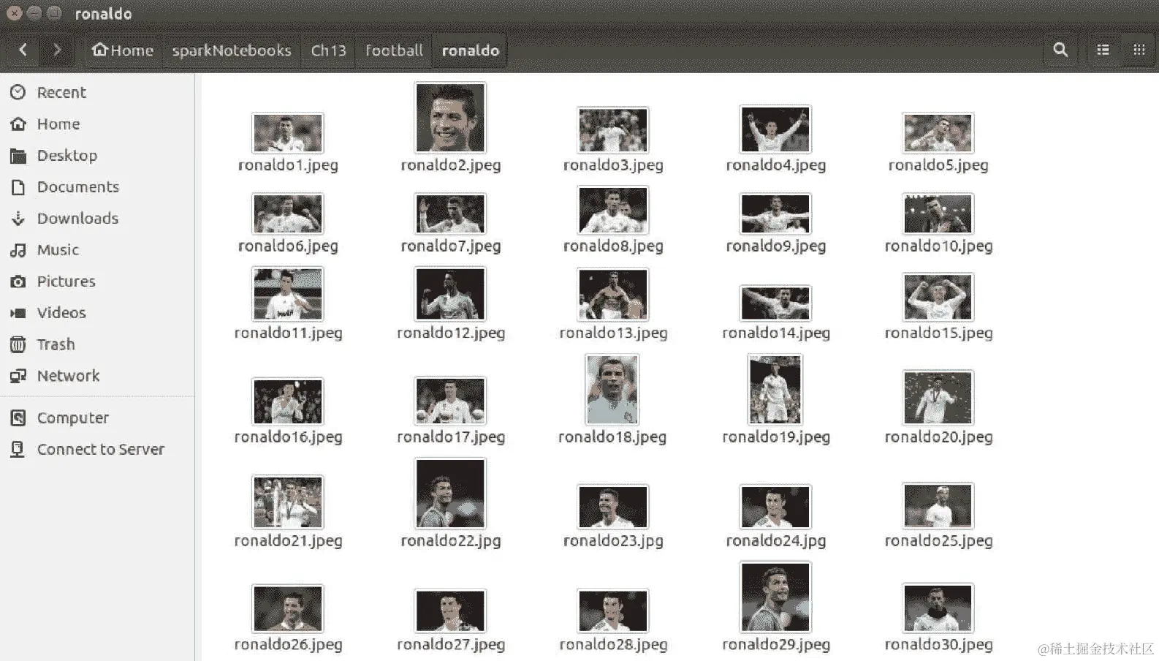Screen dimensions: 1159x661
Task: Select the ronaldo18.jpeg thumbnail
Action: (612, 390)
